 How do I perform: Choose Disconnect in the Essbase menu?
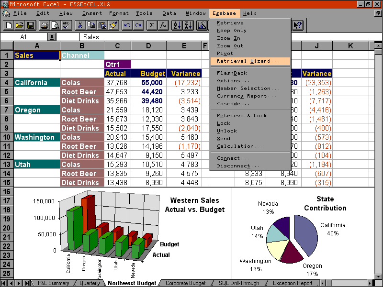tap(250, 166)
